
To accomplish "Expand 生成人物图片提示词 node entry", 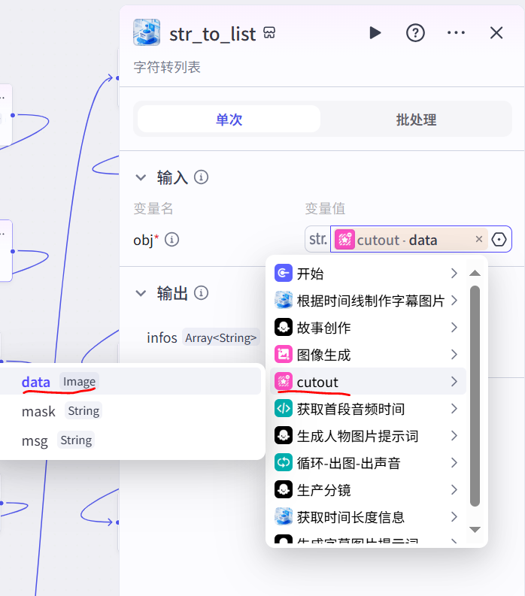I will click(368, 436).
